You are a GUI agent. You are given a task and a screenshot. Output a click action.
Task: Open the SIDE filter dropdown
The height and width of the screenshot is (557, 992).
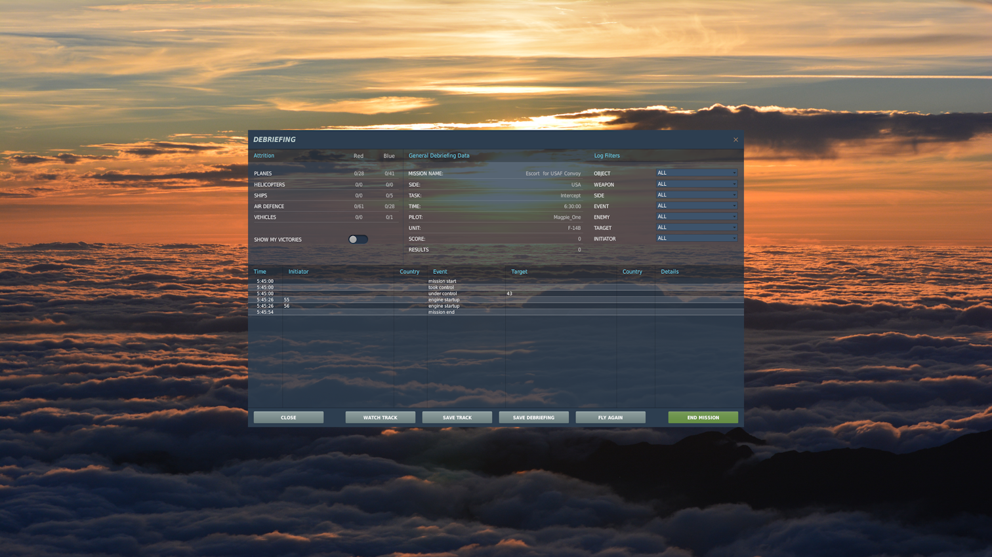(697, 195)
